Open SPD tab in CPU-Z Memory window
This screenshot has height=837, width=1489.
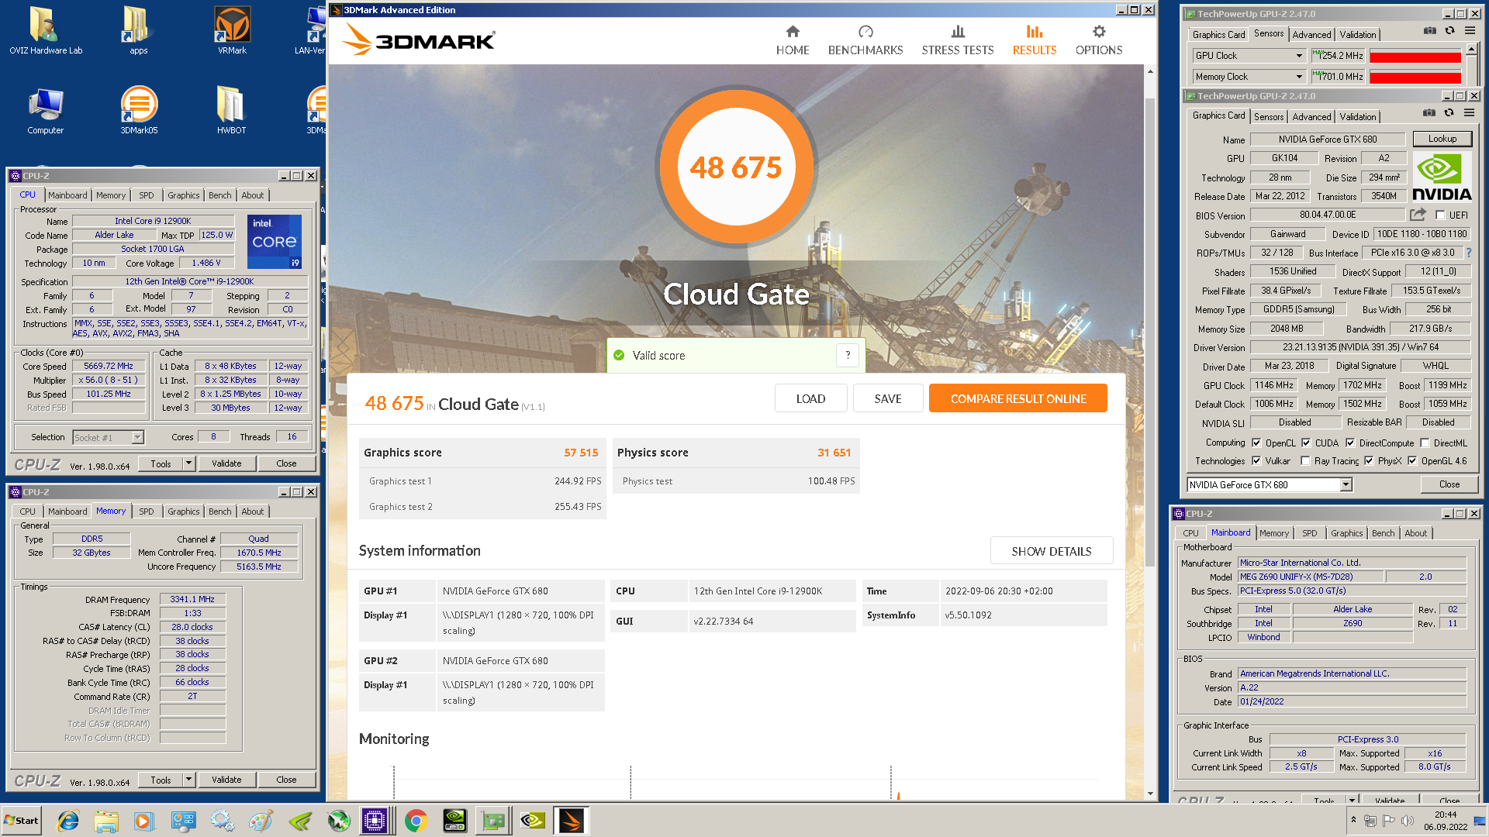click(147, 511)
